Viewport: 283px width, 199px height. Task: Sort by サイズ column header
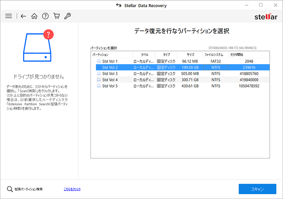[190, 54]
